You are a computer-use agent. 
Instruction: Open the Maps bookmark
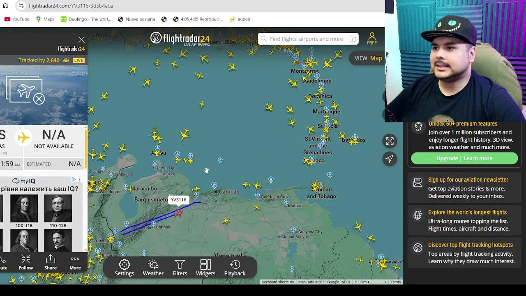[x=45, y=19]
